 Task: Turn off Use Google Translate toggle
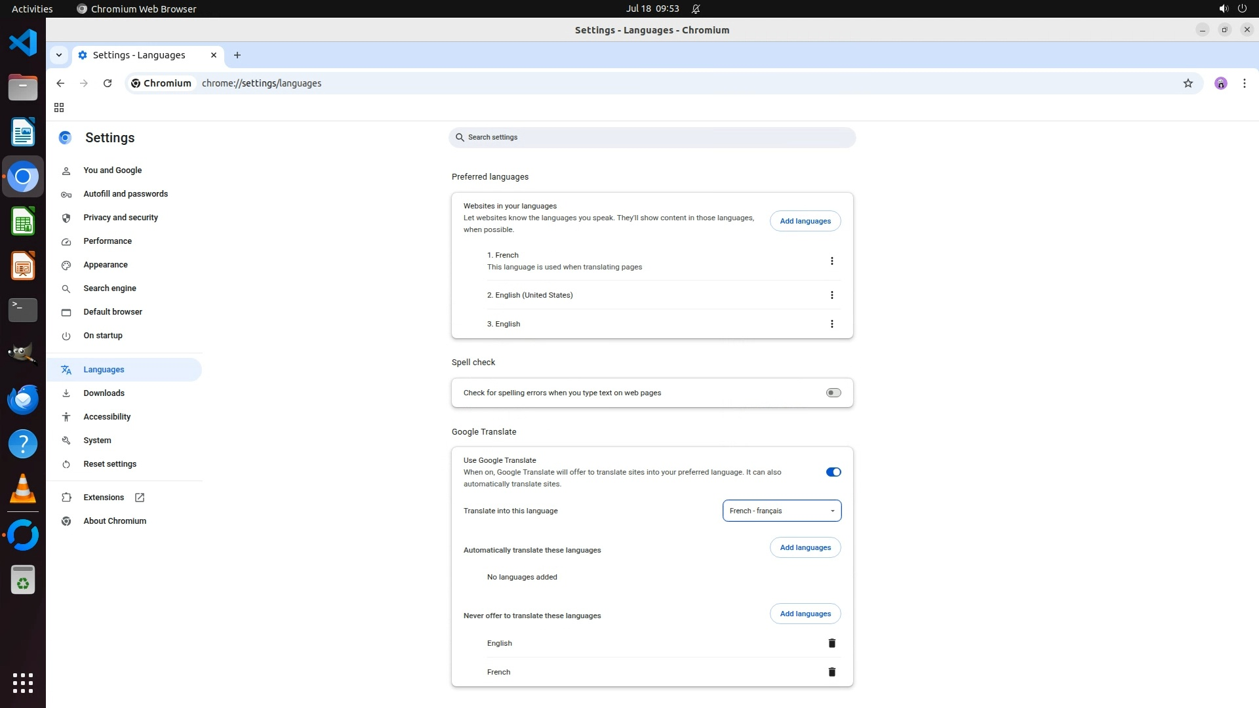pos(833,472)
